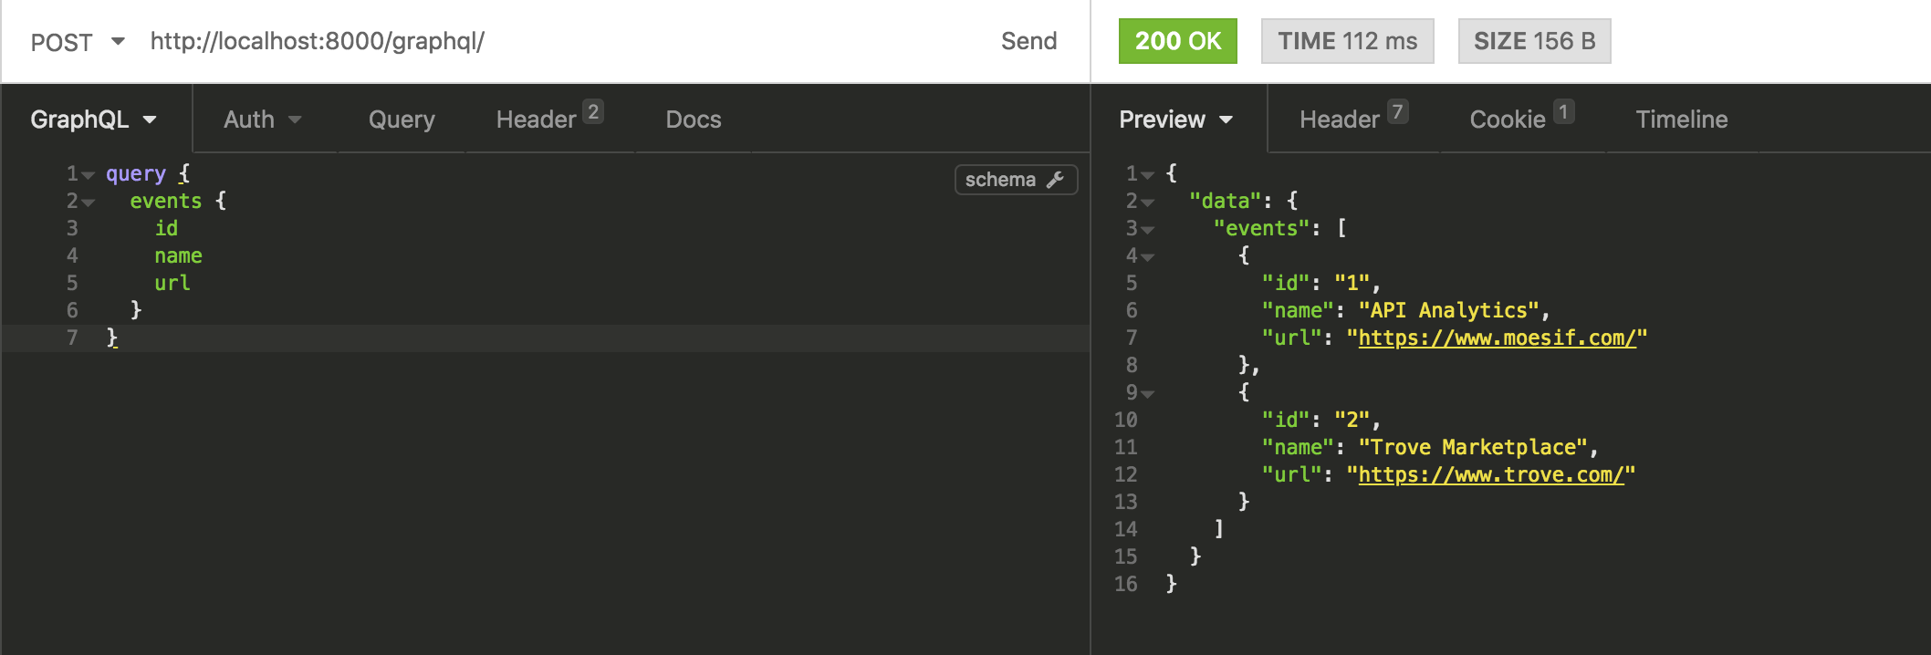The height and width of the screenshot is (655, 1931).
Task: Open the Preview mode dropdown
Action: click(x=1176, y=120)
